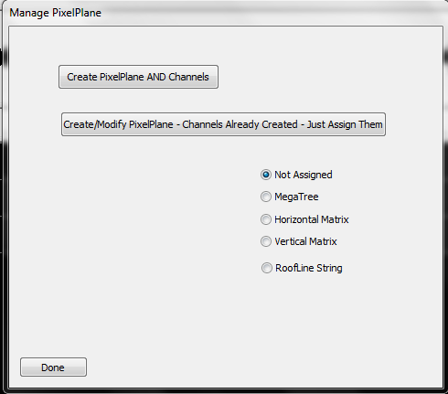Click the circle beside MegaTree

[266, 197]
